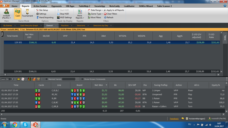Open LeakBuster tab

pos(129,6)
